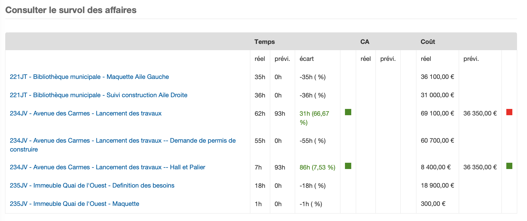Open 221JT Maquette Aile Gauche link

pos(89,77)
